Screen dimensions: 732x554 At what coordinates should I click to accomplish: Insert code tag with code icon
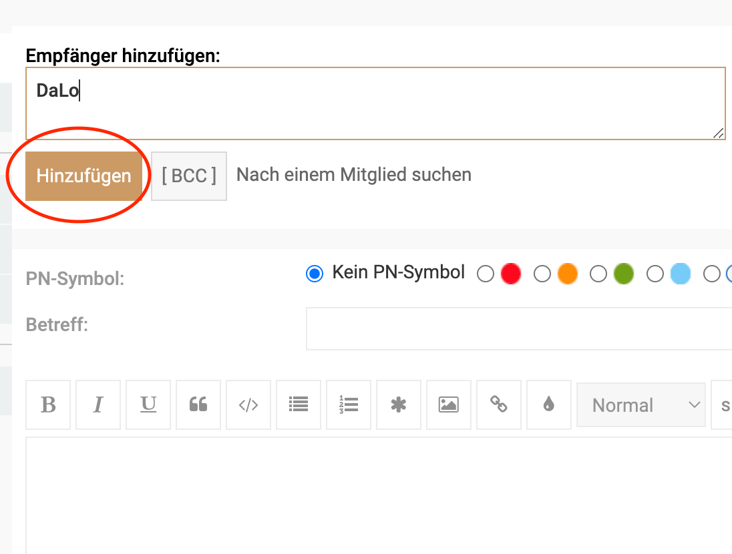pyautogui.click(x=248, y=404)
